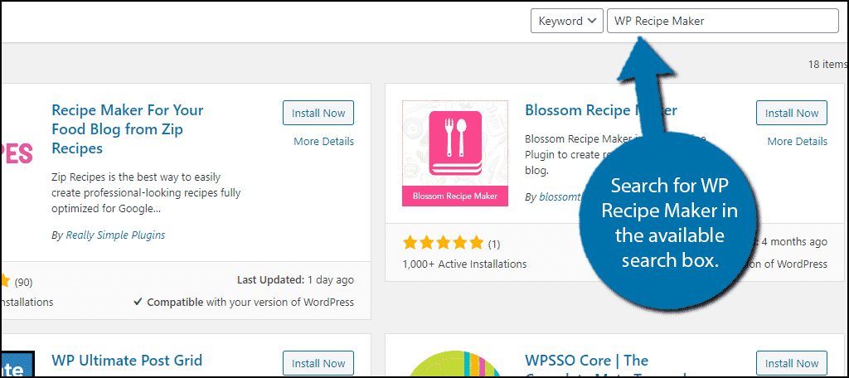
Task: Click 'Last Updated: 1 day ago' text
Action: click(296, 280)
